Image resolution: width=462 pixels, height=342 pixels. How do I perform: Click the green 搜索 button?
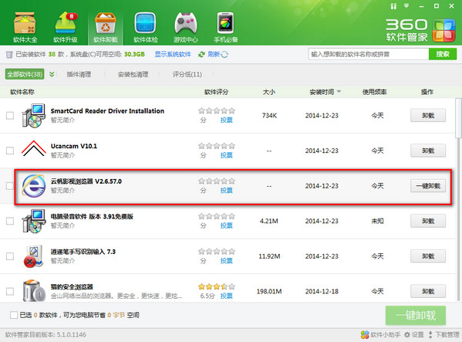point(443,54)
